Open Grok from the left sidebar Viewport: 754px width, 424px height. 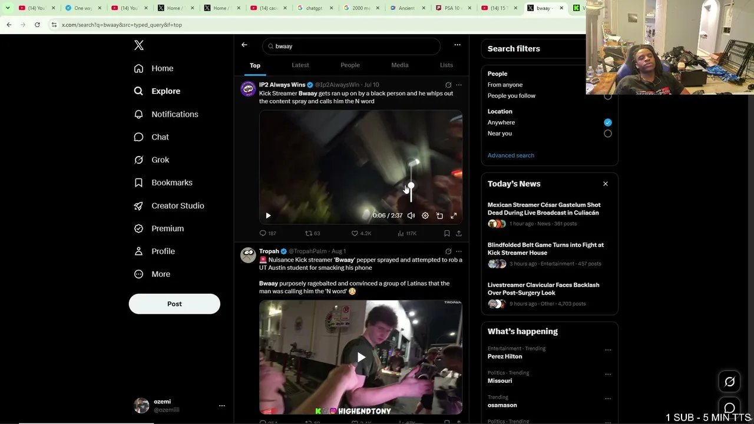[152, 160]
